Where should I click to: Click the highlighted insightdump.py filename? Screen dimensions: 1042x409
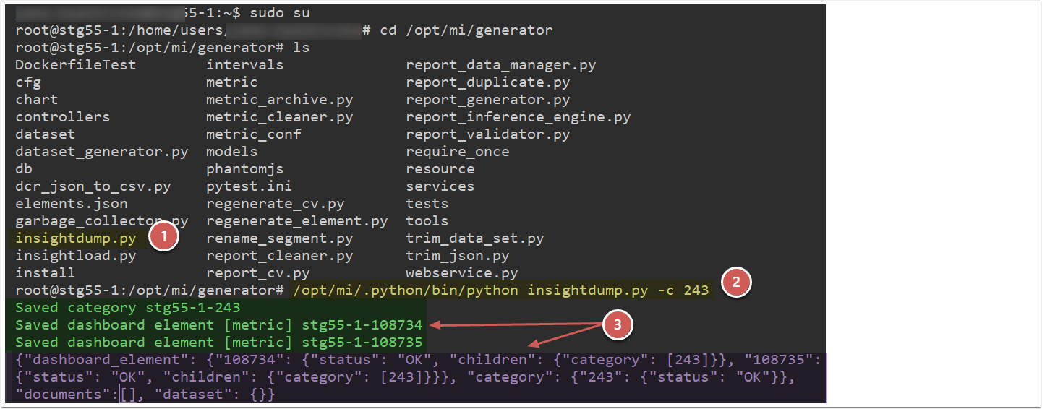(76, 238)
